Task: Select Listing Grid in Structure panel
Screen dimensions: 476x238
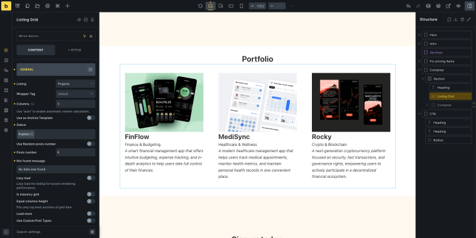Action: tap(450, 96)
